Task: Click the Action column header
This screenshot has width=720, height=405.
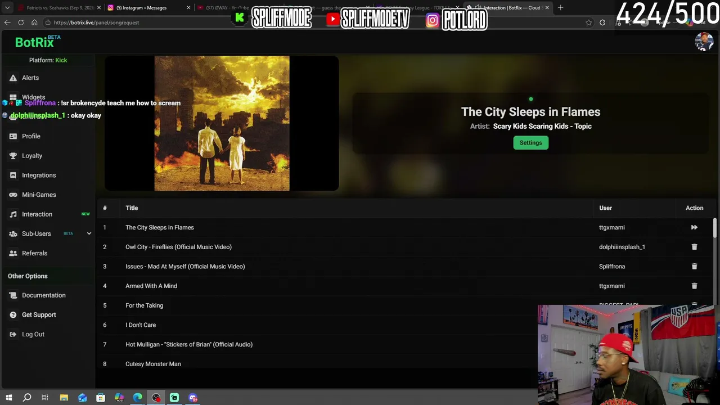Action: 694,208
